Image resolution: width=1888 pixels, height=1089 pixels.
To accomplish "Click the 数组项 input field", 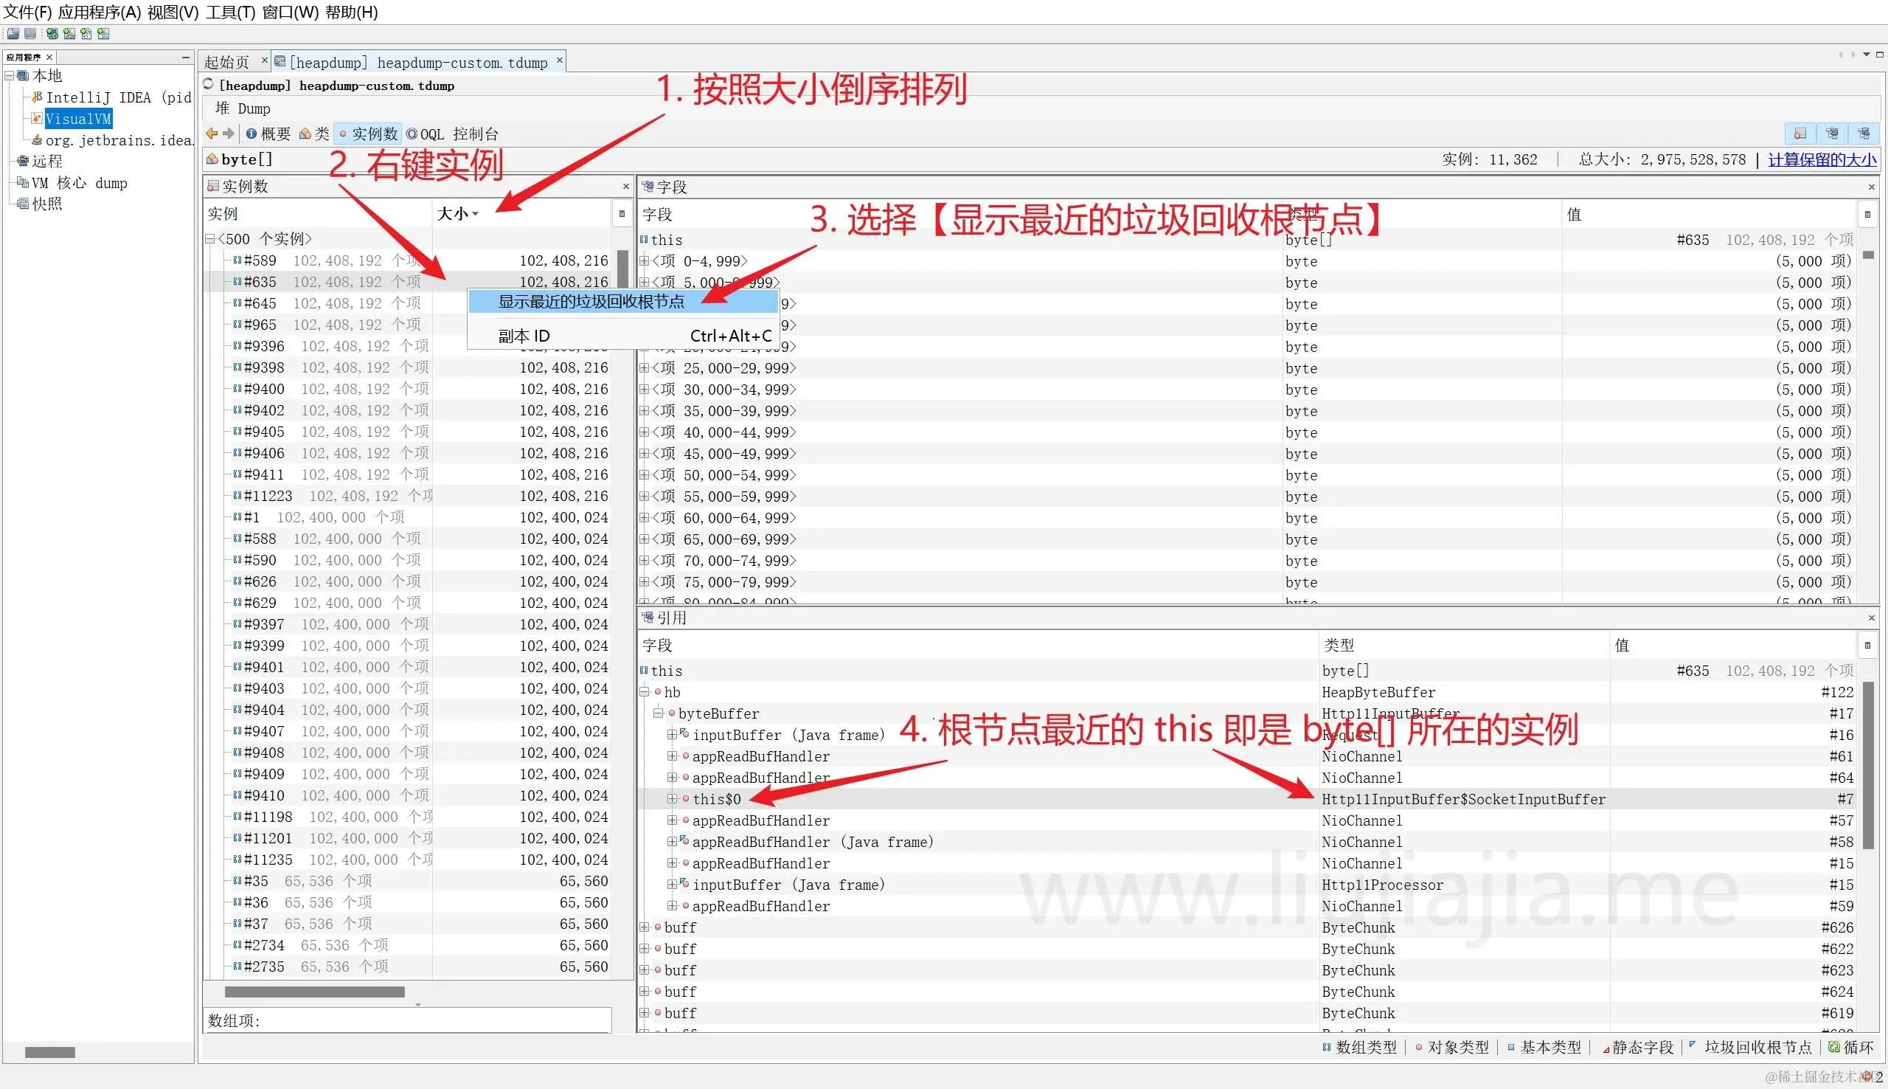I will pyautogui.click(x=434, y=1021).
